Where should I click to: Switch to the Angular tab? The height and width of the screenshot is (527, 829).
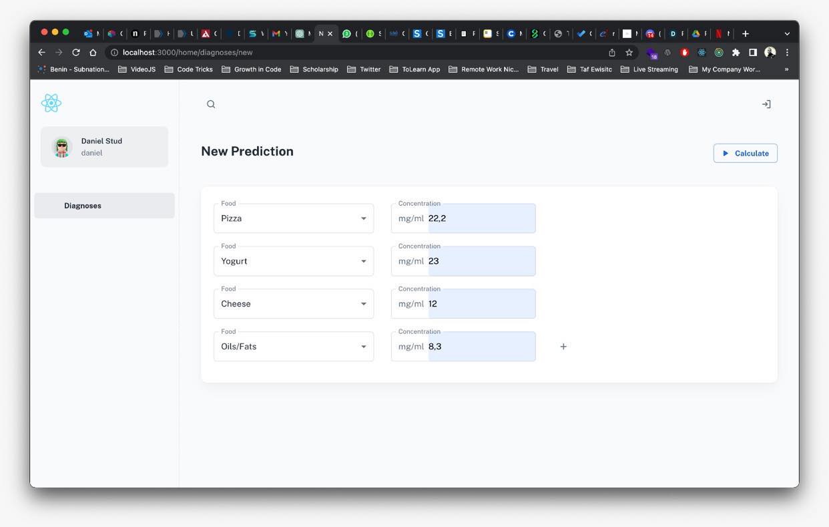(x=208, y=33)
